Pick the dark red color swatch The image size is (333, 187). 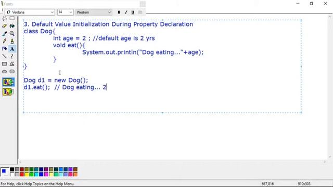click(x=22, y=169)
